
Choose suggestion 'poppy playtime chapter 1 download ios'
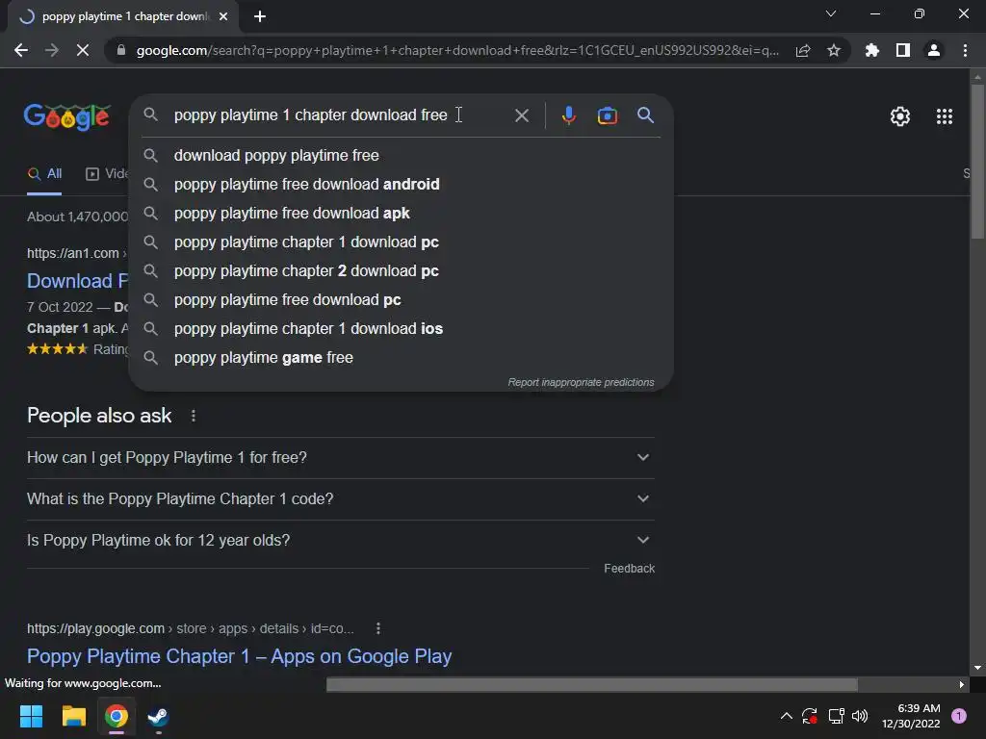(x=402, y=329)
